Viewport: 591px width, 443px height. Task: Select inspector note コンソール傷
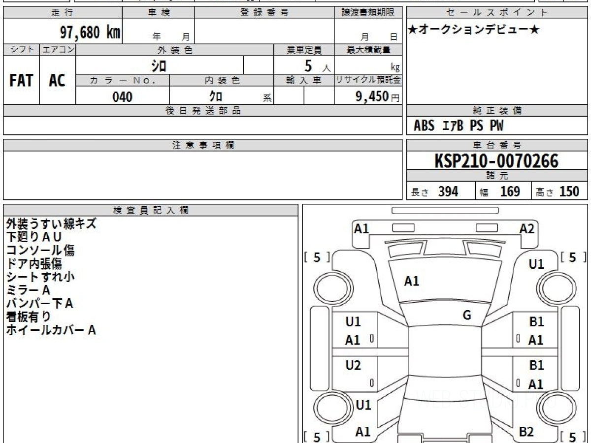coord(40,250)
